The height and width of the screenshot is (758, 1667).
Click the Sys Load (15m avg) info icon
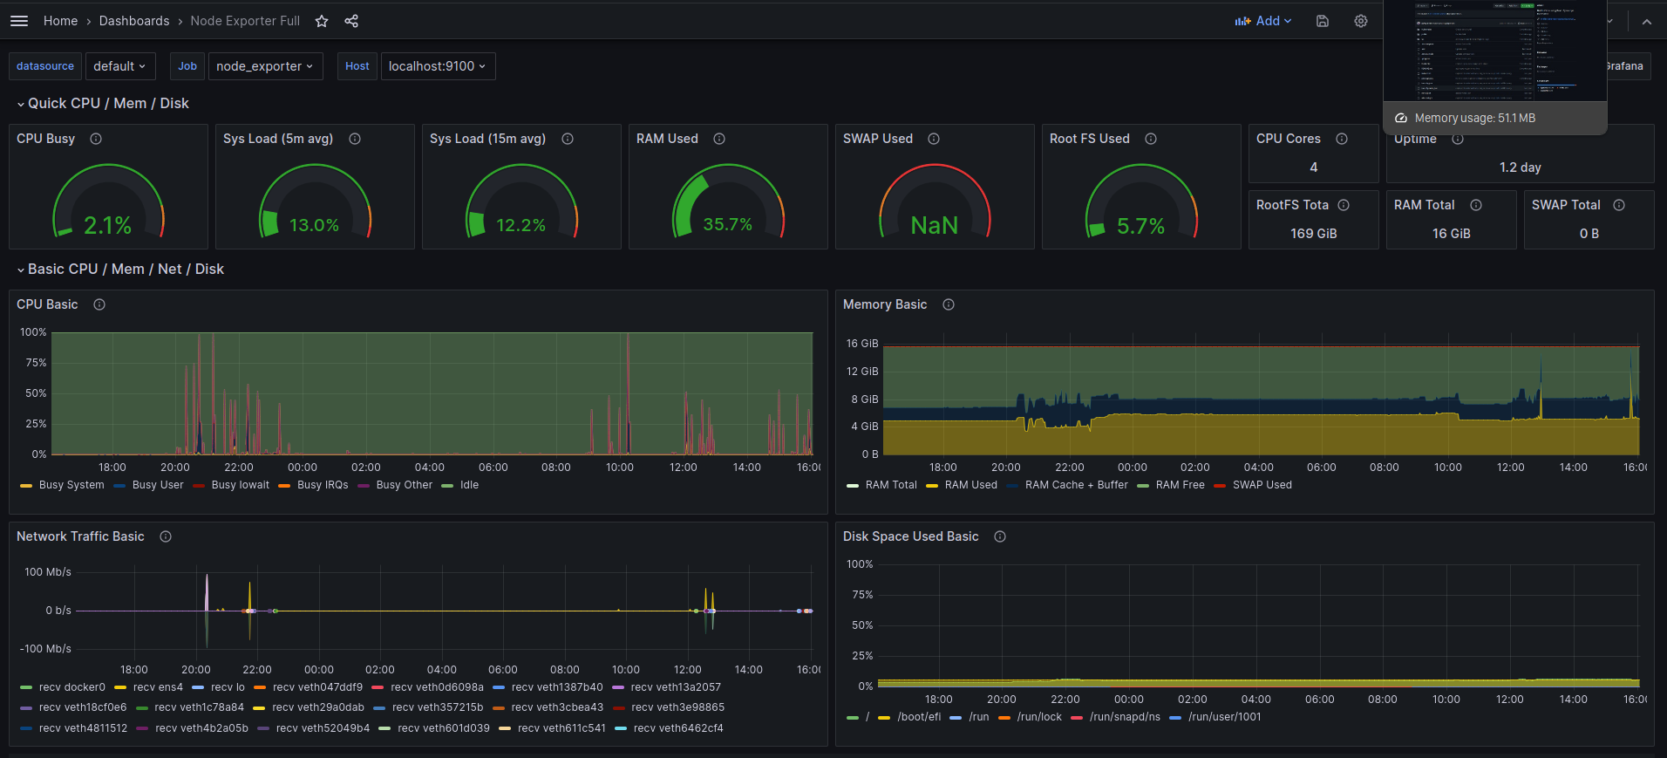pos(568,139)
